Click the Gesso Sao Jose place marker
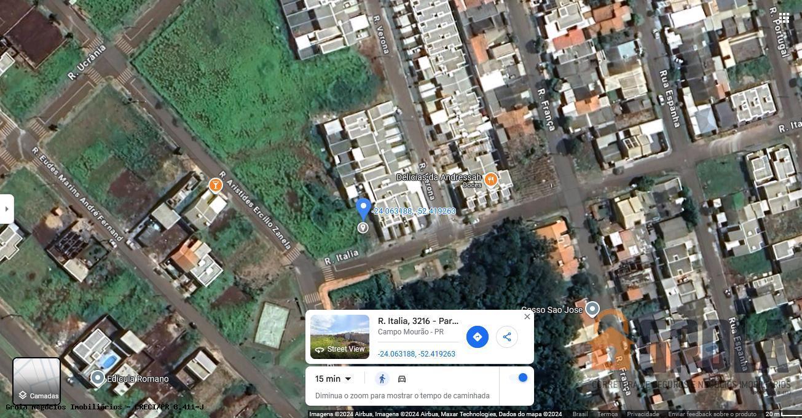 (x=592, y=309)
